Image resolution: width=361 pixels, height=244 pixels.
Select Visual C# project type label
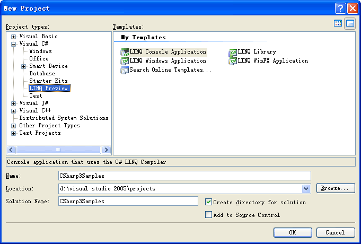click(34, 44)
